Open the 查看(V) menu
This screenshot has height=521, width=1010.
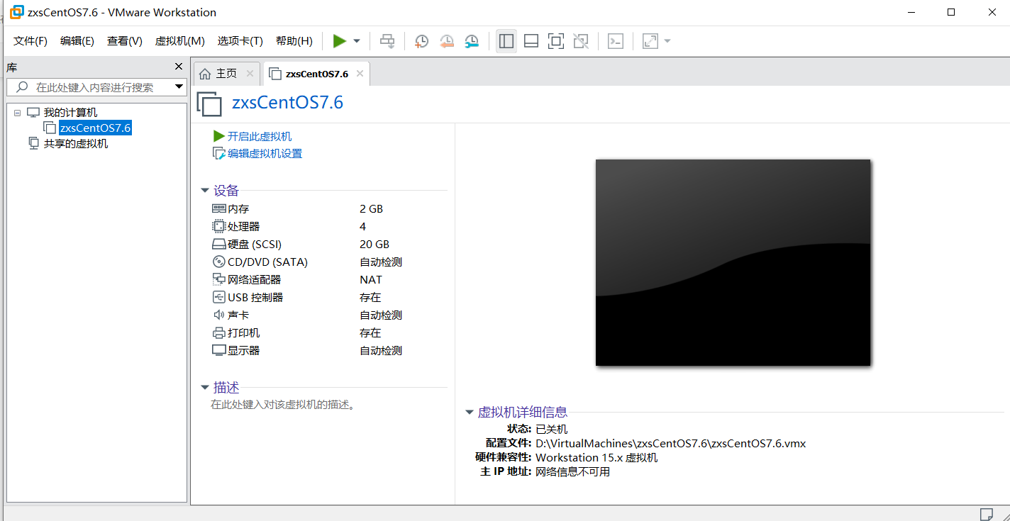coord(125,41)
